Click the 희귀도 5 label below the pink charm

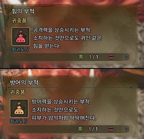pyautogui.click(x=20, y=49)
